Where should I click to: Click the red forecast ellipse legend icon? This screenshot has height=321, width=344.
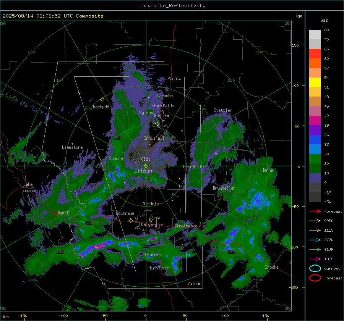(x=315, y=278)
